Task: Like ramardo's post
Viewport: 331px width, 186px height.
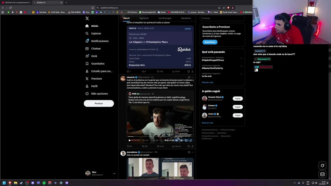Action: point(158,146)
